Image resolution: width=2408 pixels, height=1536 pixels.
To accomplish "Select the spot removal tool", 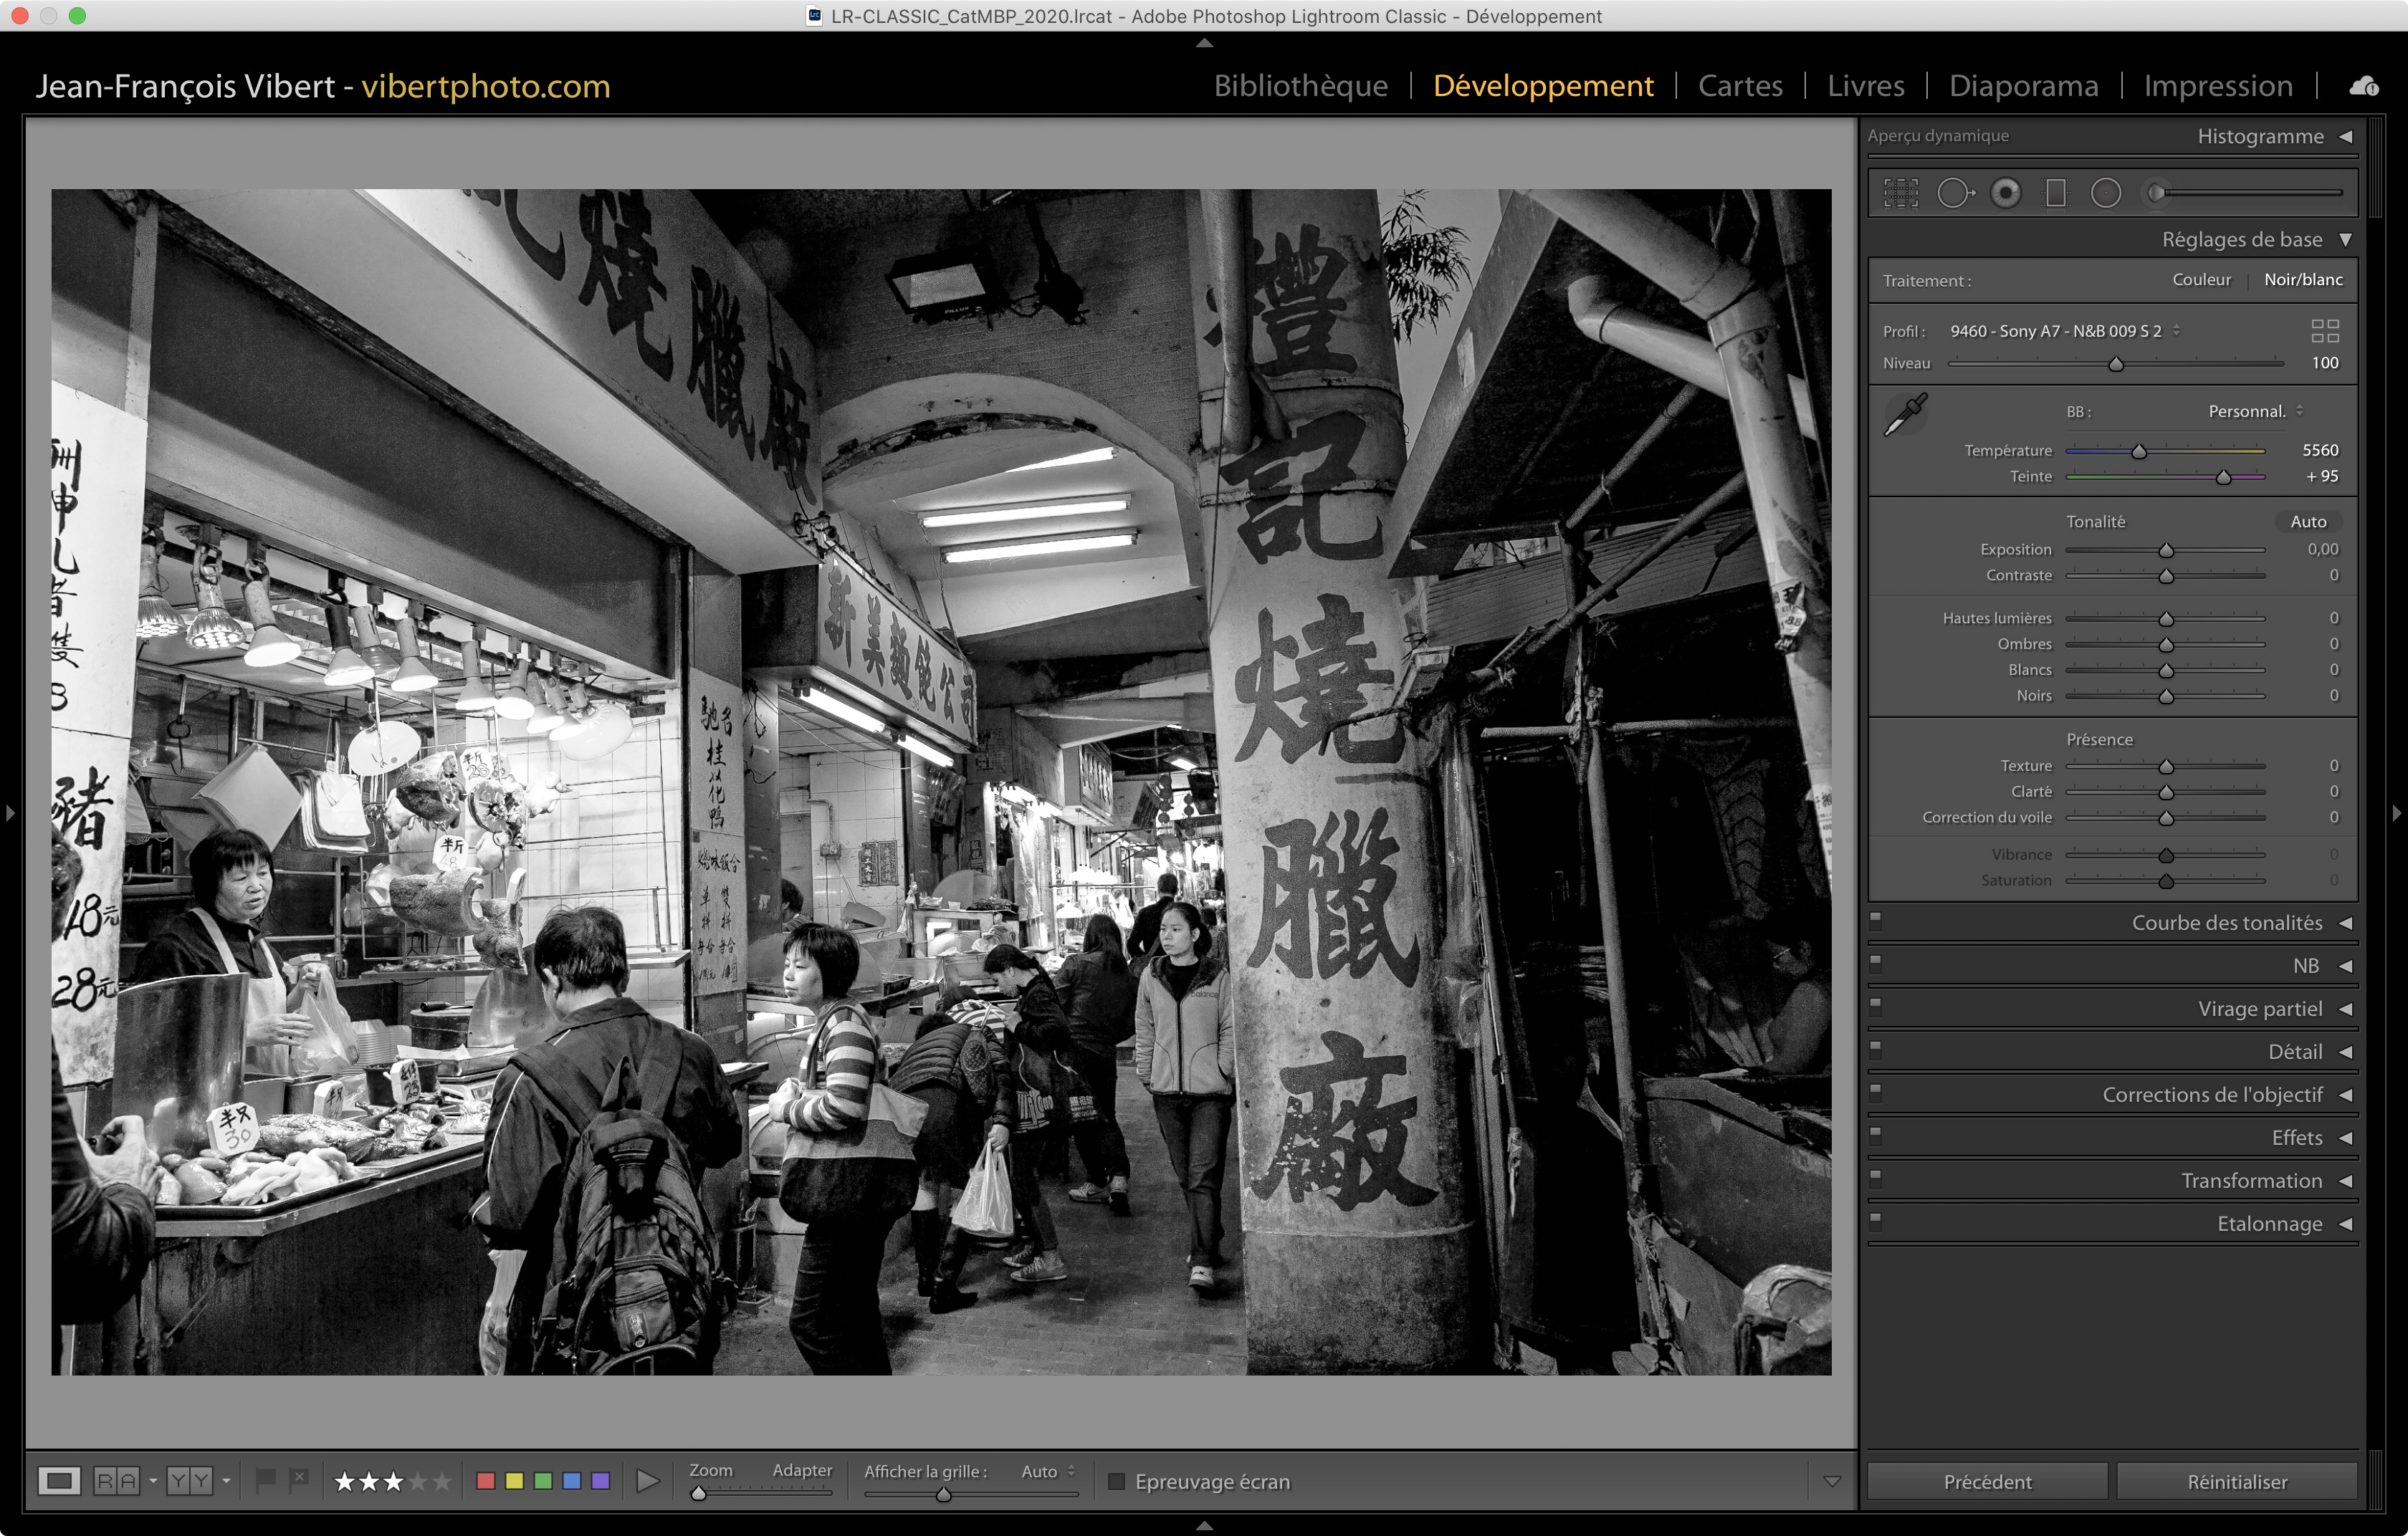I will click(1954, 193).
